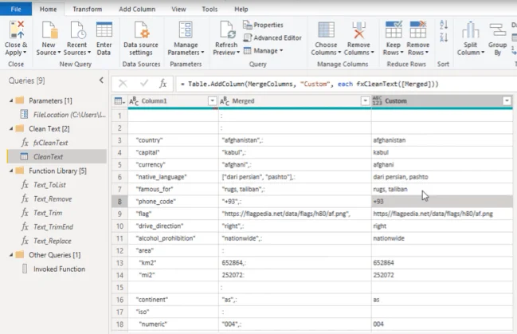The image size is (517, 334).
Task: Sort ascending with the A-Z icon
Action: pos(444,25)
